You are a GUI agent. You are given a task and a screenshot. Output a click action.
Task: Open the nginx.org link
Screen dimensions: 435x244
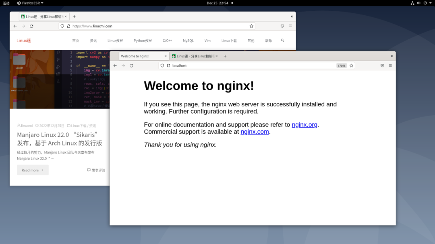pyautogui.click(x=304, y=125)
